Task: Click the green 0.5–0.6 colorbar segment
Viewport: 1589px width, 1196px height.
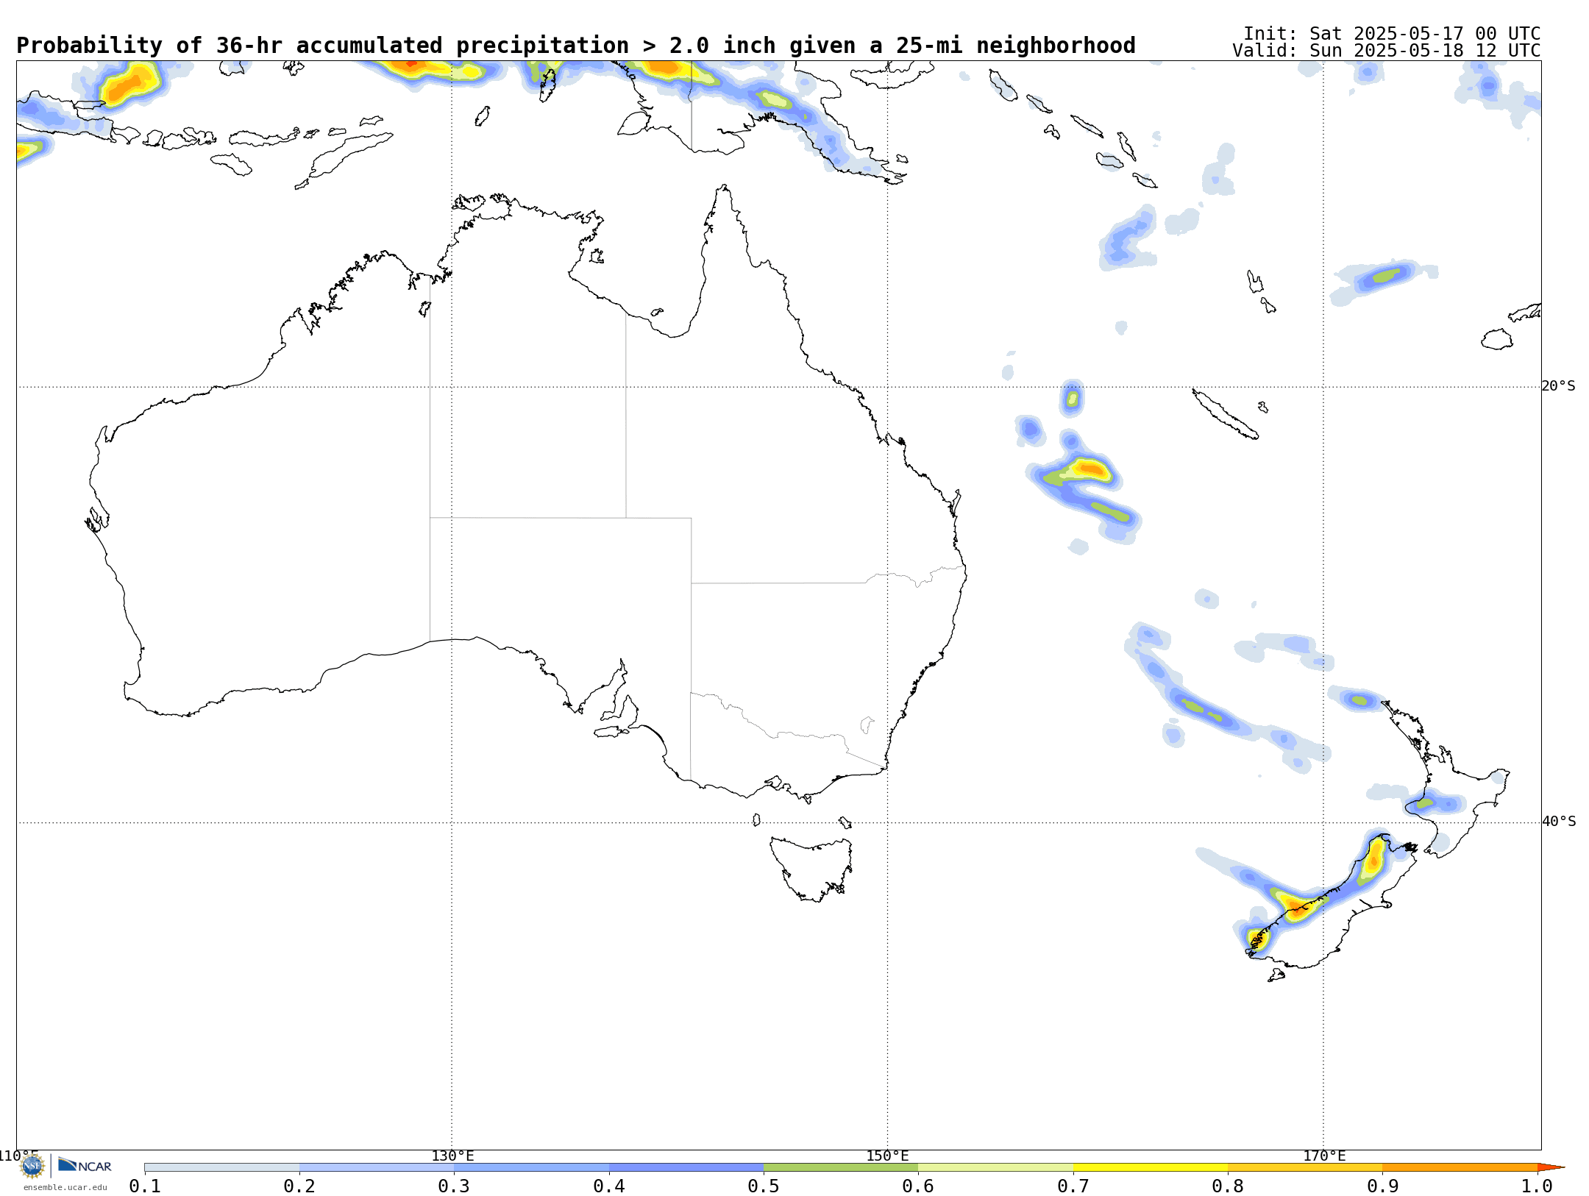Action: click(841, 1167)
